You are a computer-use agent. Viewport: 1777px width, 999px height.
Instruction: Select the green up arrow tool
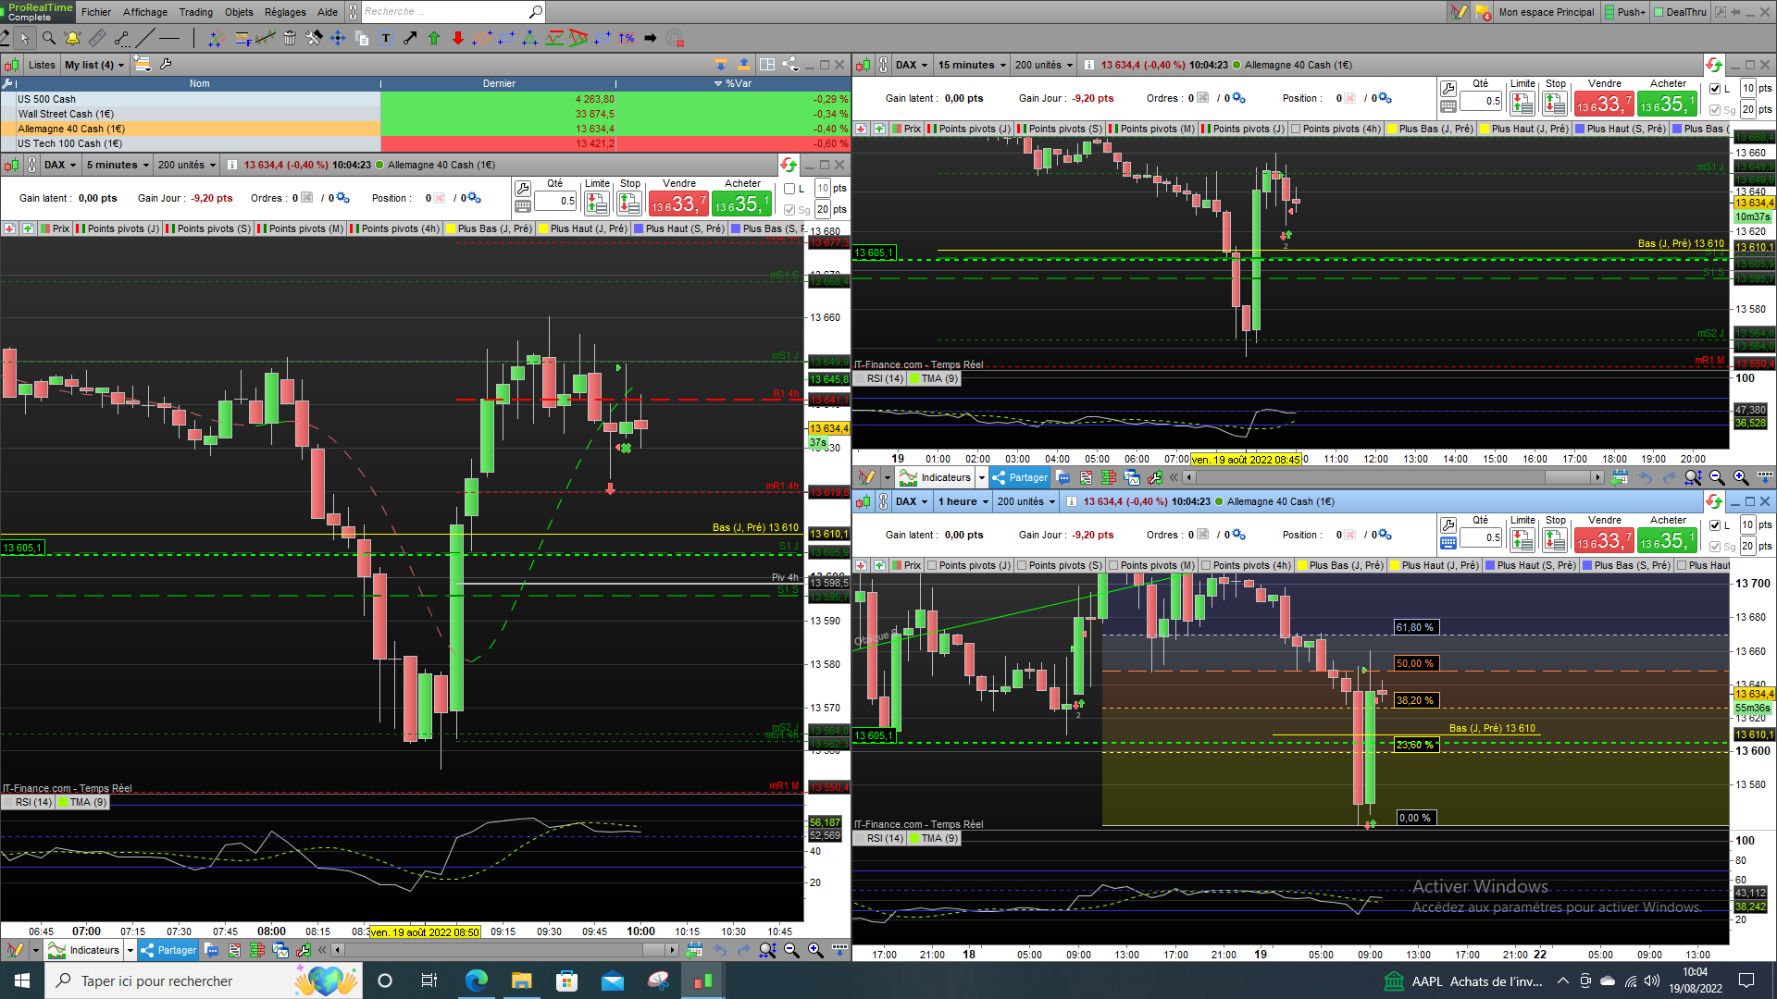(x=434, y=38)
